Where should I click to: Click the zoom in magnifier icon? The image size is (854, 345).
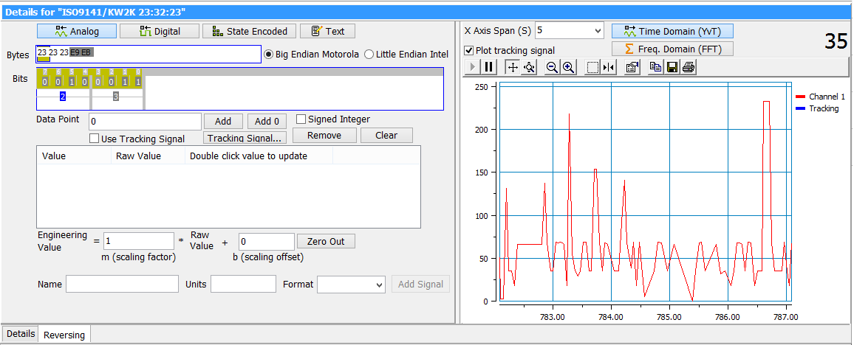tap(568, 67)
